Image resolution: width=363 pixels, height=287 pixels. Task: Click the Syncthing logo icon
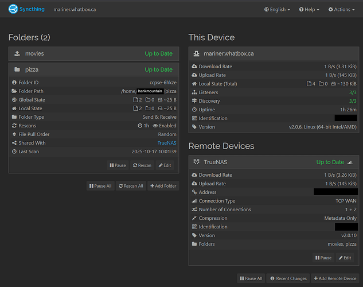tap(13, 9)
